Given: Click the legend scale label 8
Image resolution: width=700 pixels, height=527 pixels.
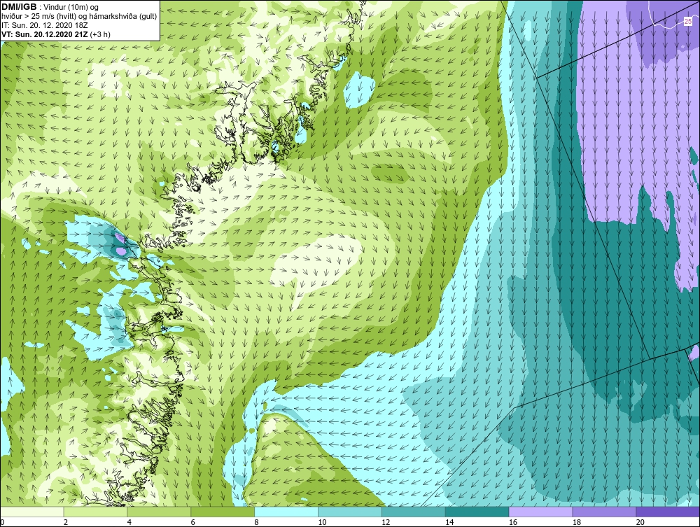Looking at the screenshot, I should (256, 522).
